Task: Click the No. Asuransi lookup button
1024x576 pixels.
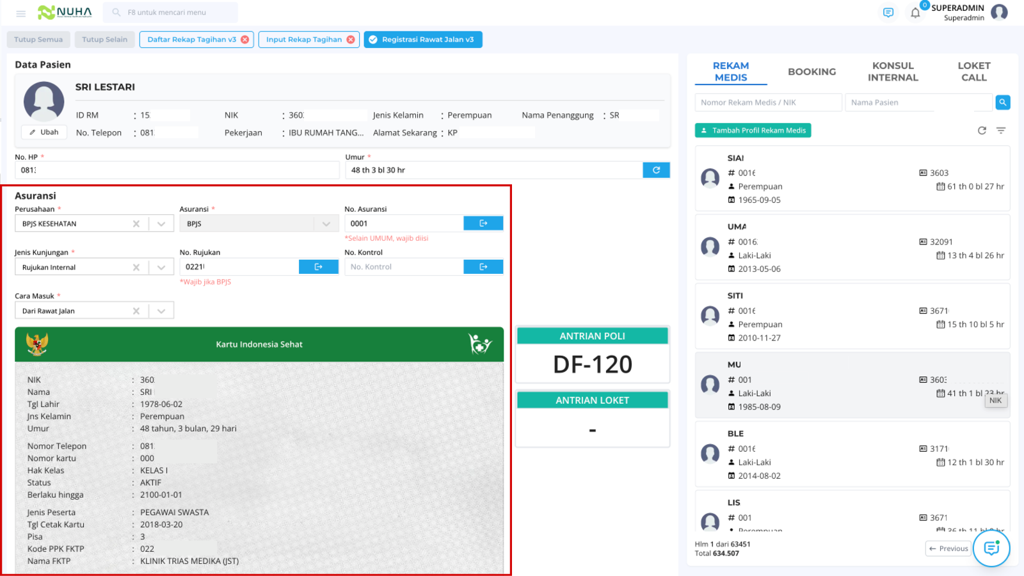Action: pos(483,223)
